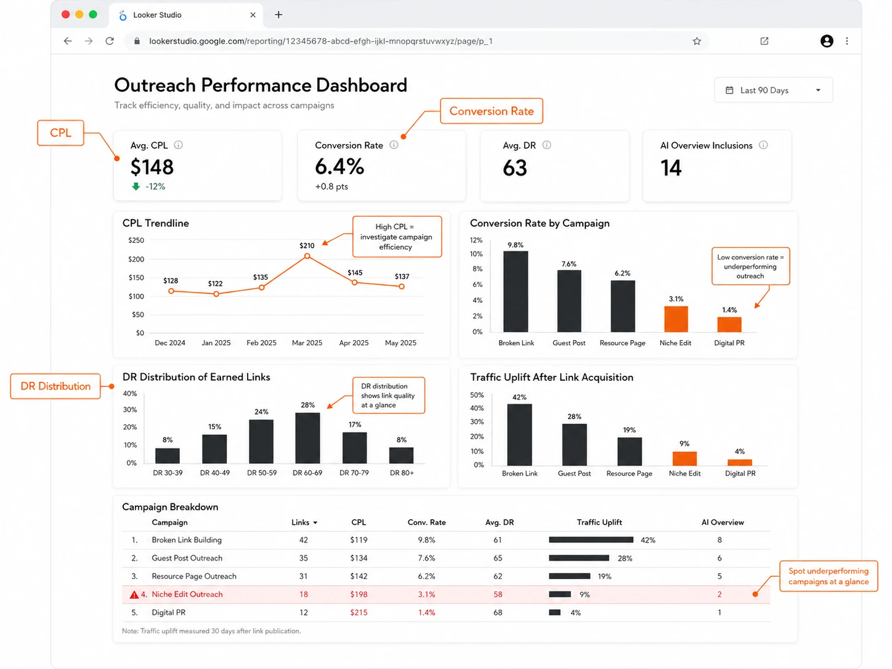Click info icon beside AI Overview Inclusions
This screenshot has height=669, width=892.
[763, 145]
